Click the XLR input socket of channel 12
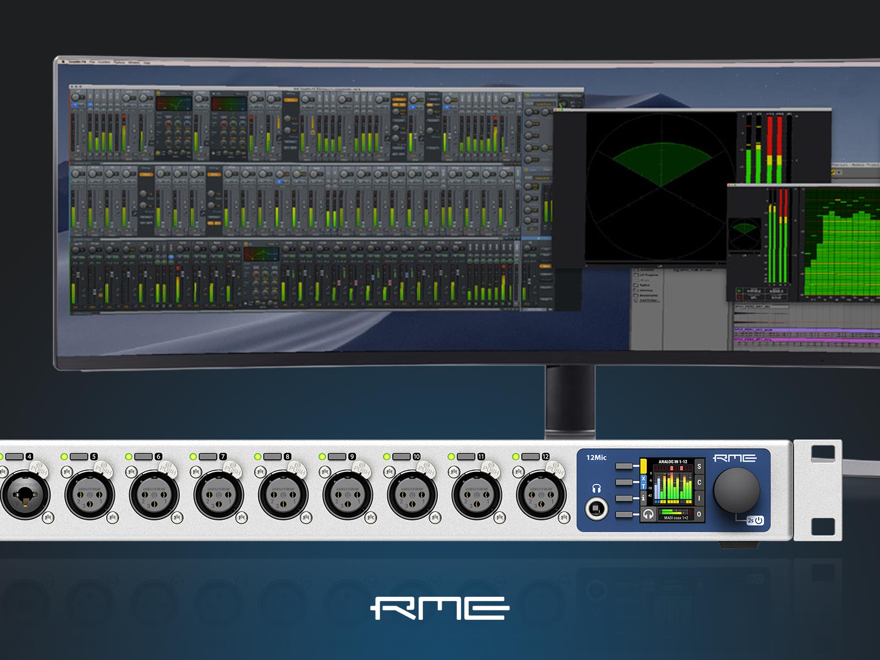The height and width of the screenshot is (660, 880). [541, 494]
